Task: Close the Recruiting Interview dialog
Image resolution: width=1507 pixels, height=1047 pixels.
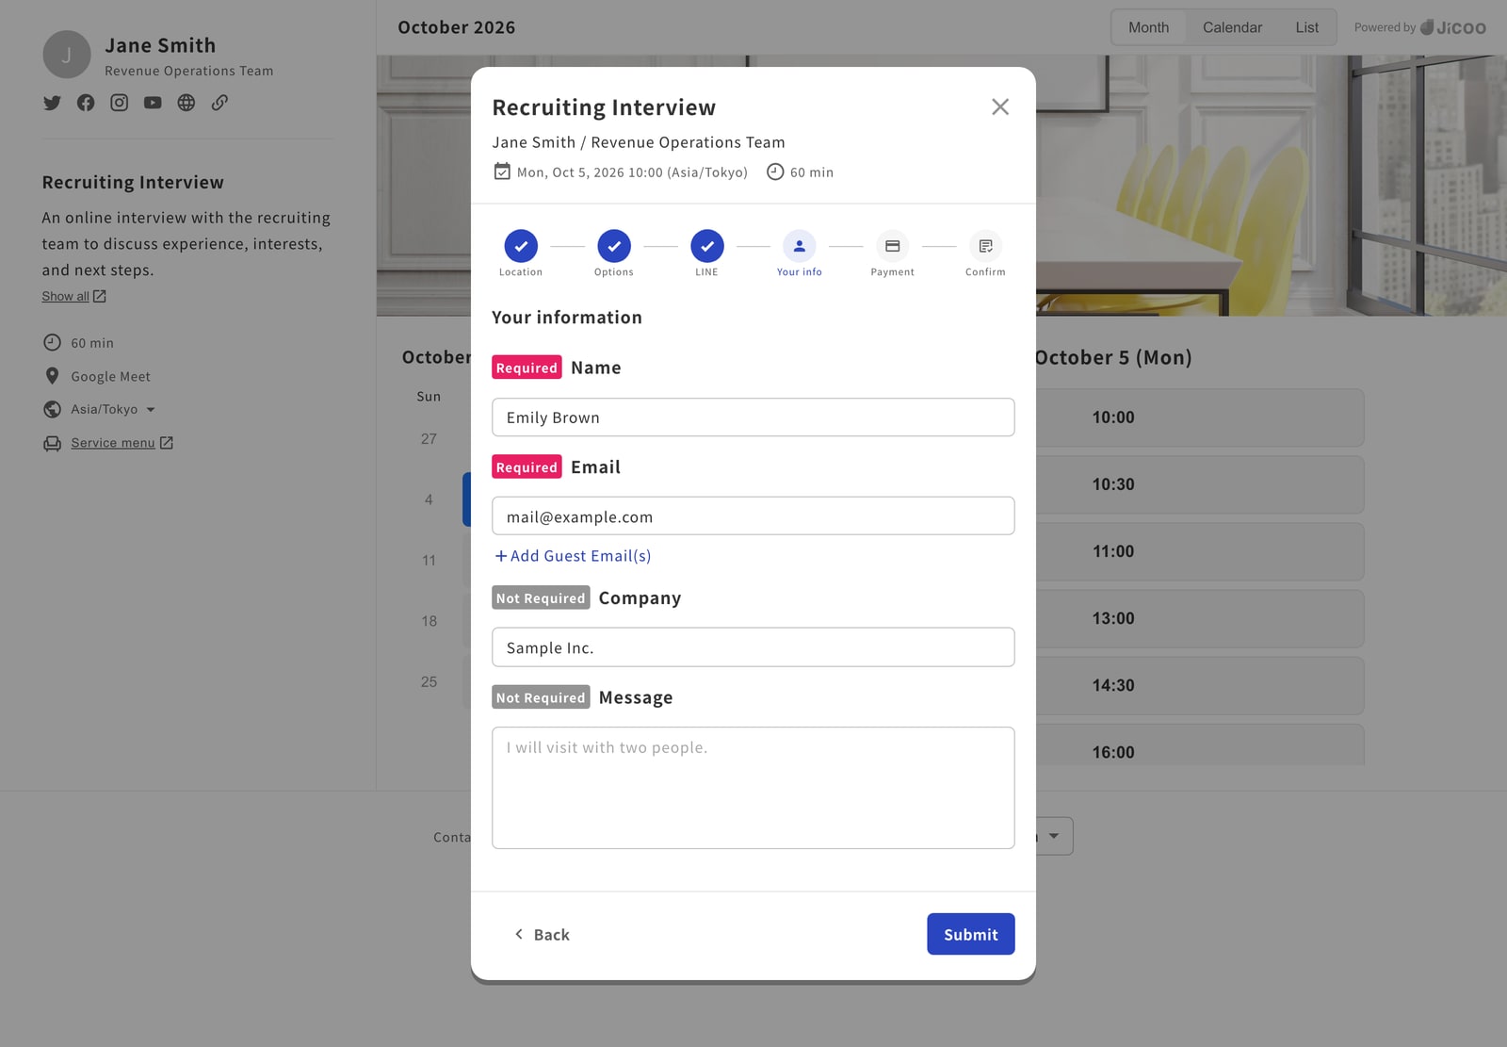Action: click(x=1000, y=106)
